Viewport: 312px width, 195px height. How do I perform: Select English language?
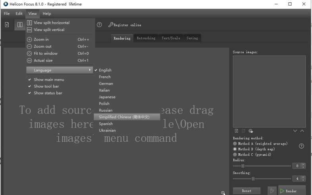127,70
